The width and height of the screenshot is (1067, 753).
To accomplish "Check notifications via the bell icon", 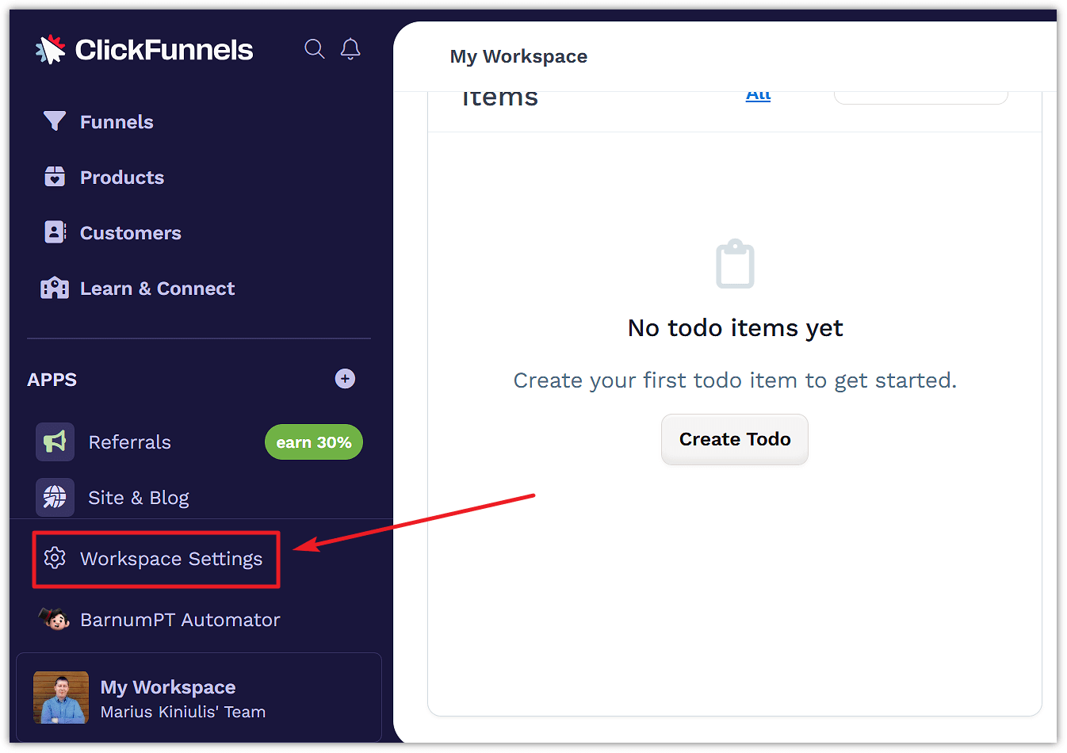I will 350,48.
